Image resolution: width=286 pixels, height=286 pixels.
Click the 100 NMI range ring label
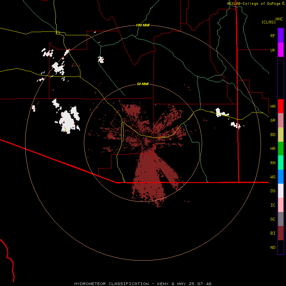click(x=143, y=25)
